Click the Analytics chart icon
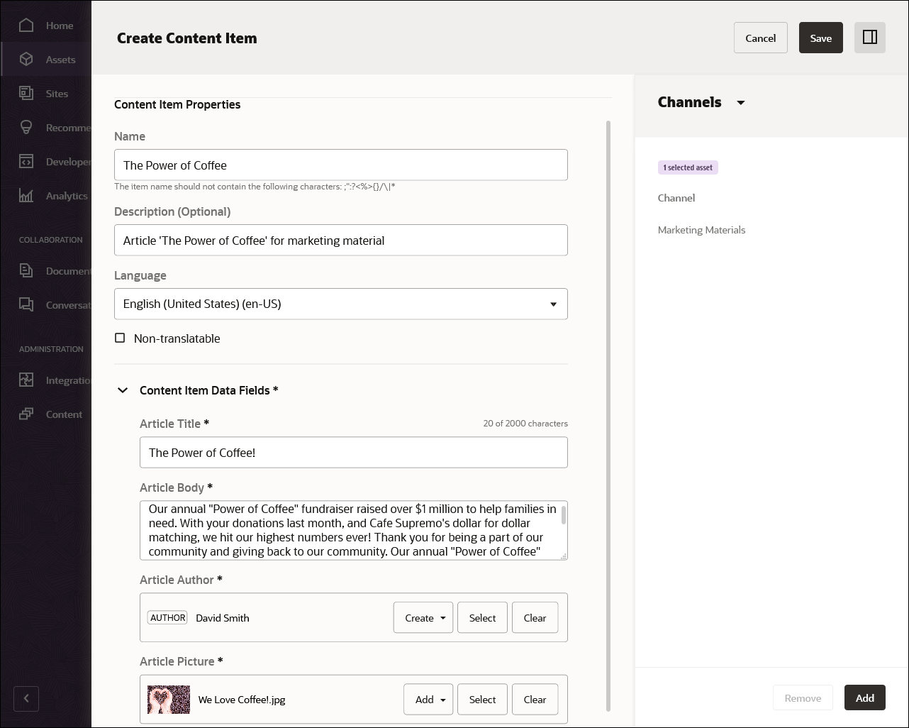Viewport: 909px width, 728px height. point(26,196)
